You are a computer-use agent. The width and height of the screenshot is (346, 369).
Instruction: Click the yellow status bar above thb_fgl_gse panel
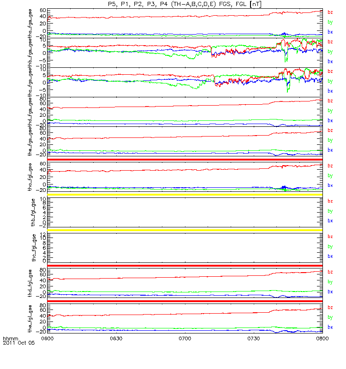[x=185, y=195]
